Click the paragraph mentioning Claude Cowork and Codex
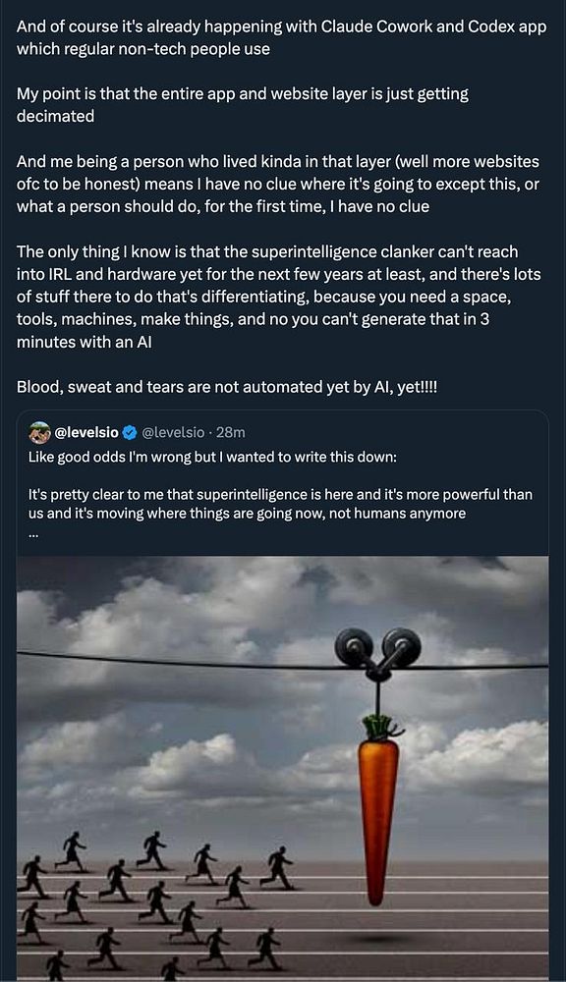The width and height of the screenshot is (566, 982). [281, 37]
